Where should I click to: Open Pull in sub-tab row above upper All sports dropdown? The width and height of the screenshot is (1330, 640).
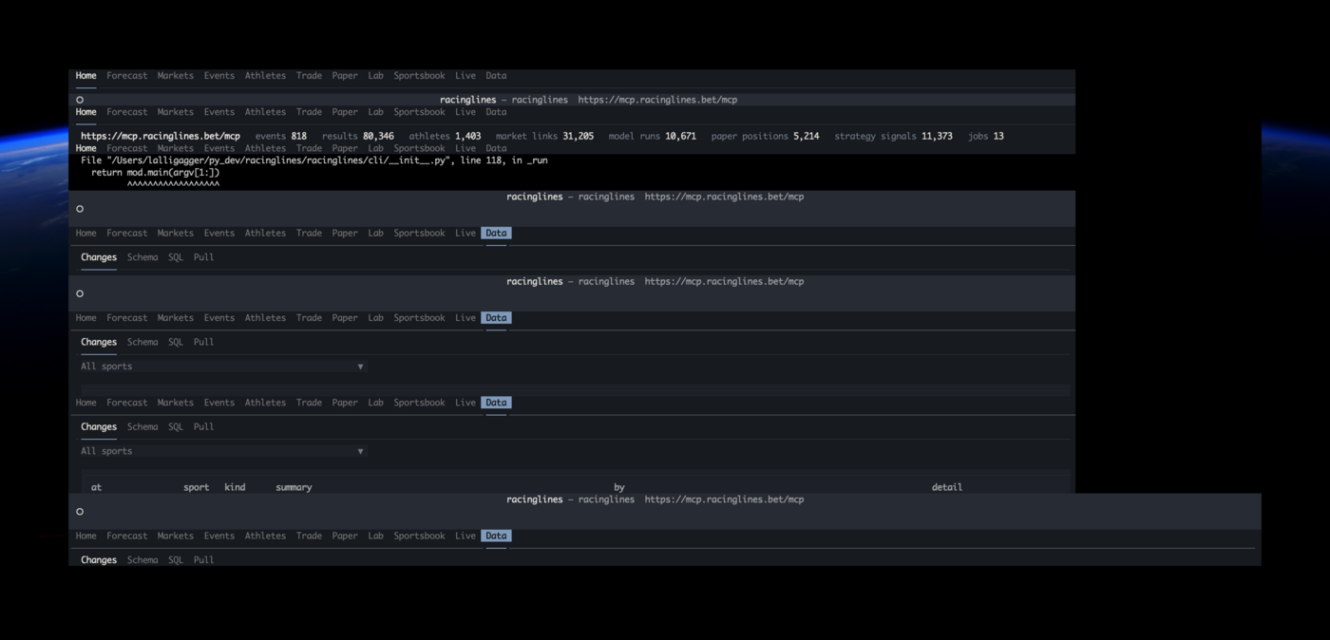203,342
